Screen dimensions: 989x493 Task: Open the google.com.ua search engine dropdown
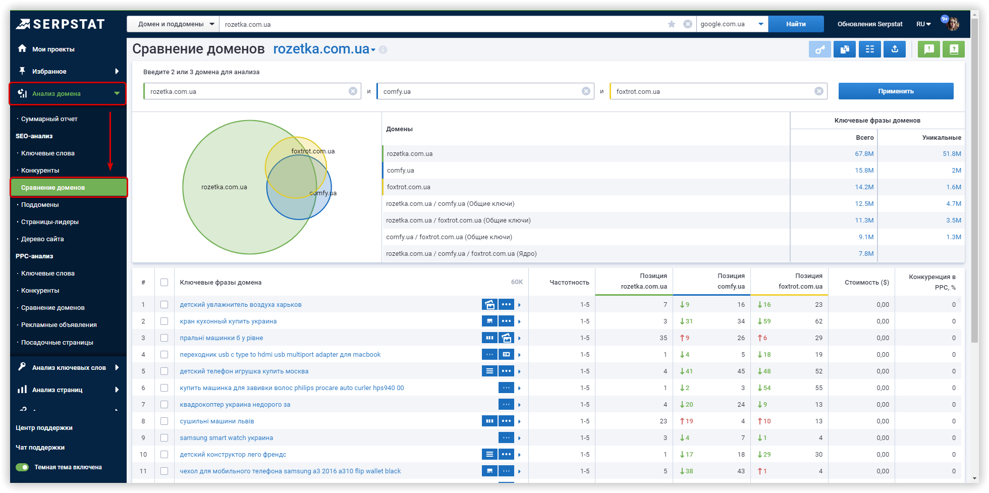(x=732, y=24)
